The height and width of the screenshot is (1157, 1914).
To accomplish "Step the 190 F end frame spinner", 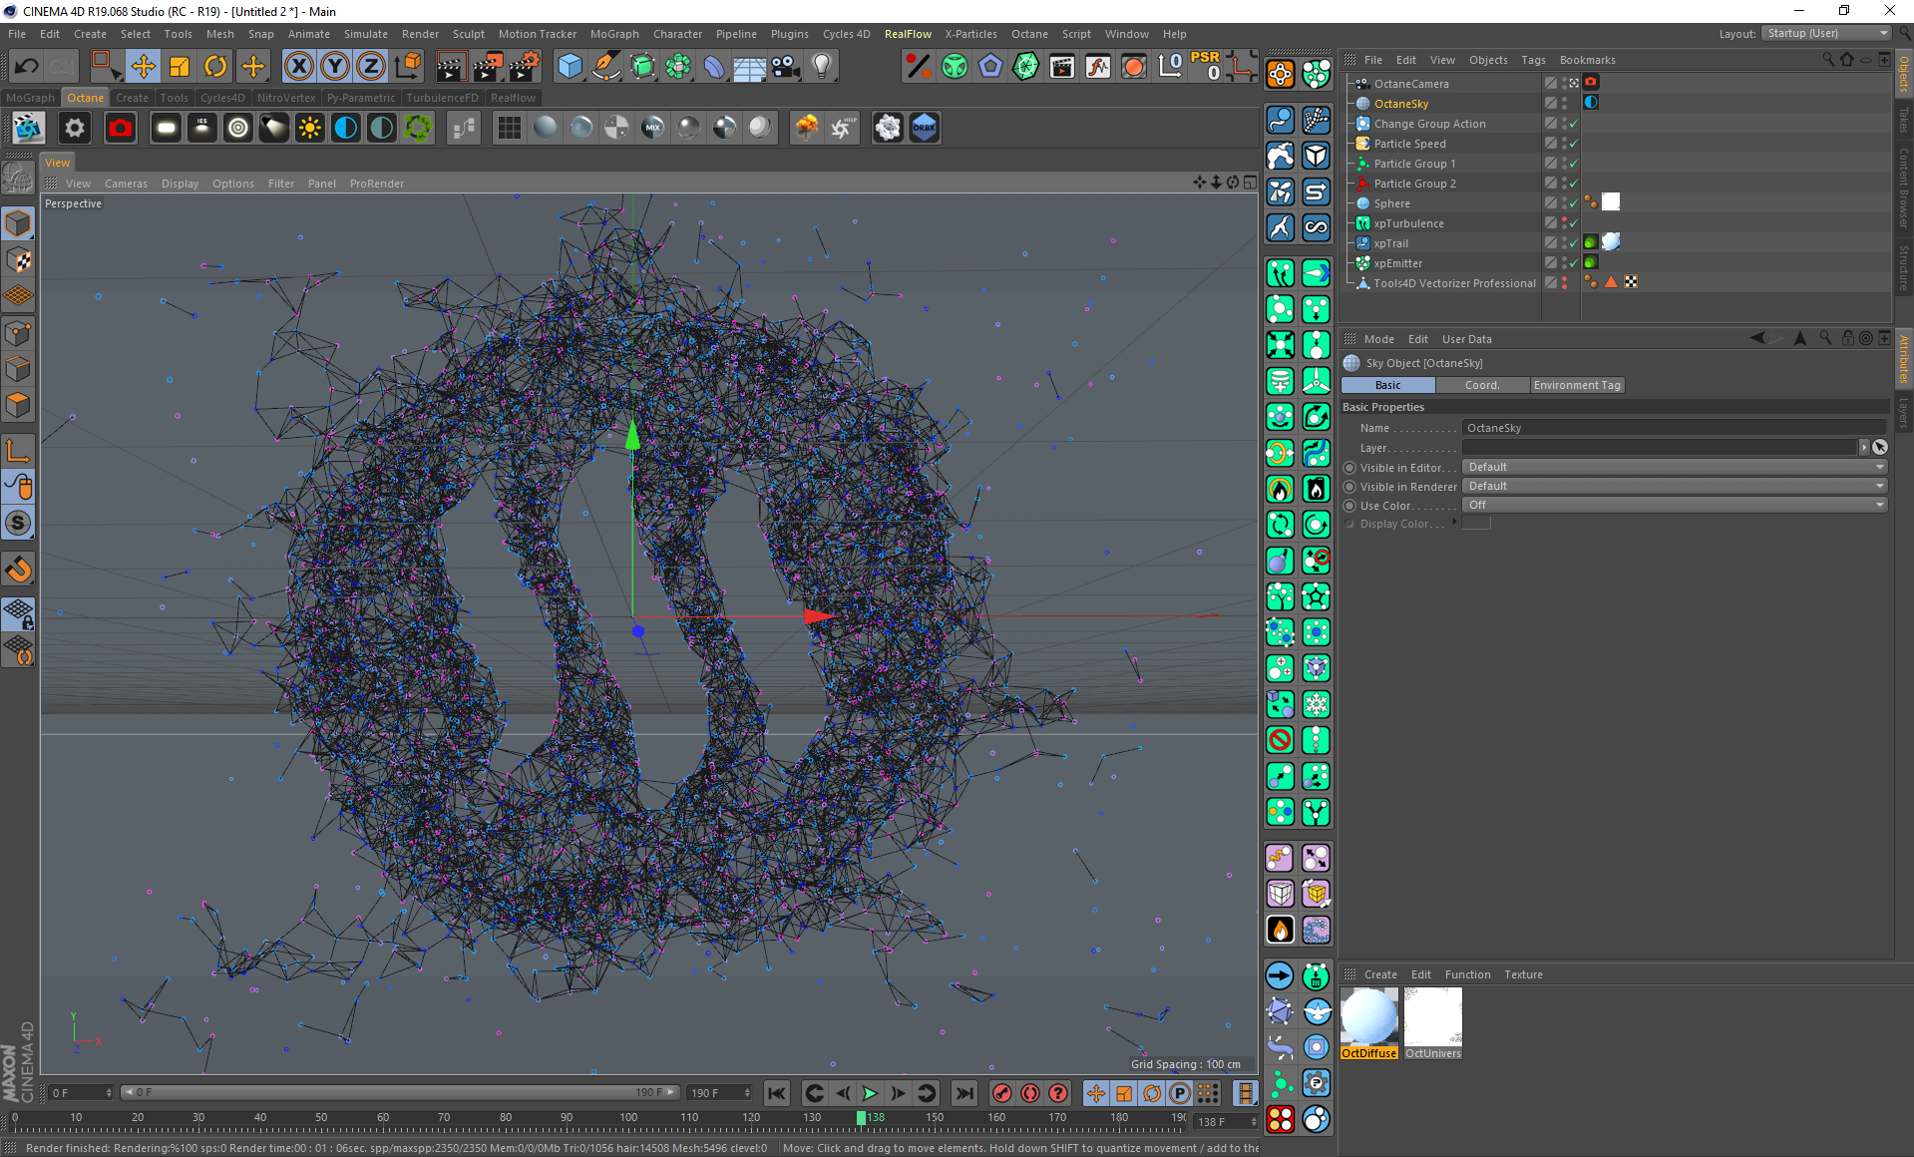I will point(747,1093).
